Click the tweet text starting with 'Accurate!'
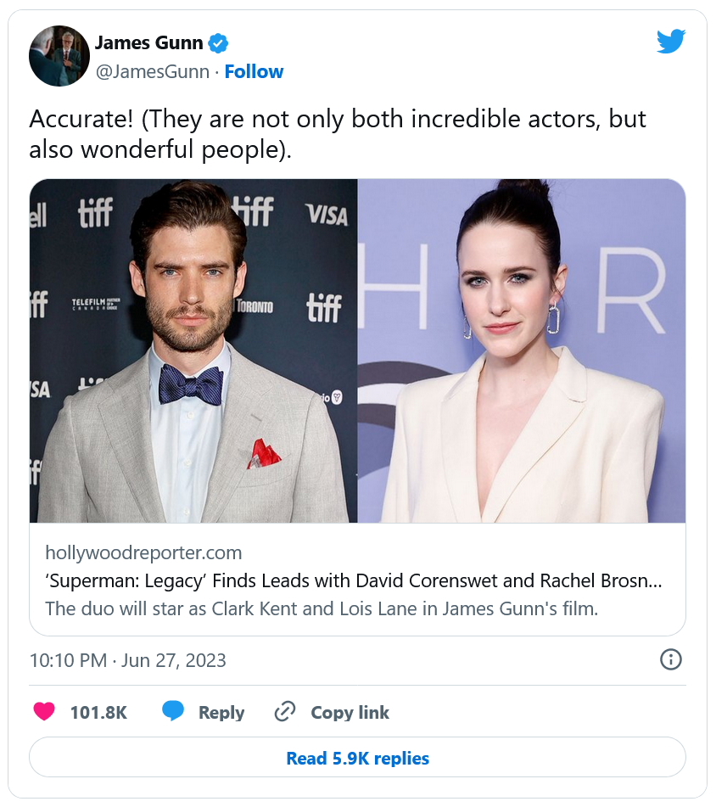716x807 pixels. click(338, 134)
